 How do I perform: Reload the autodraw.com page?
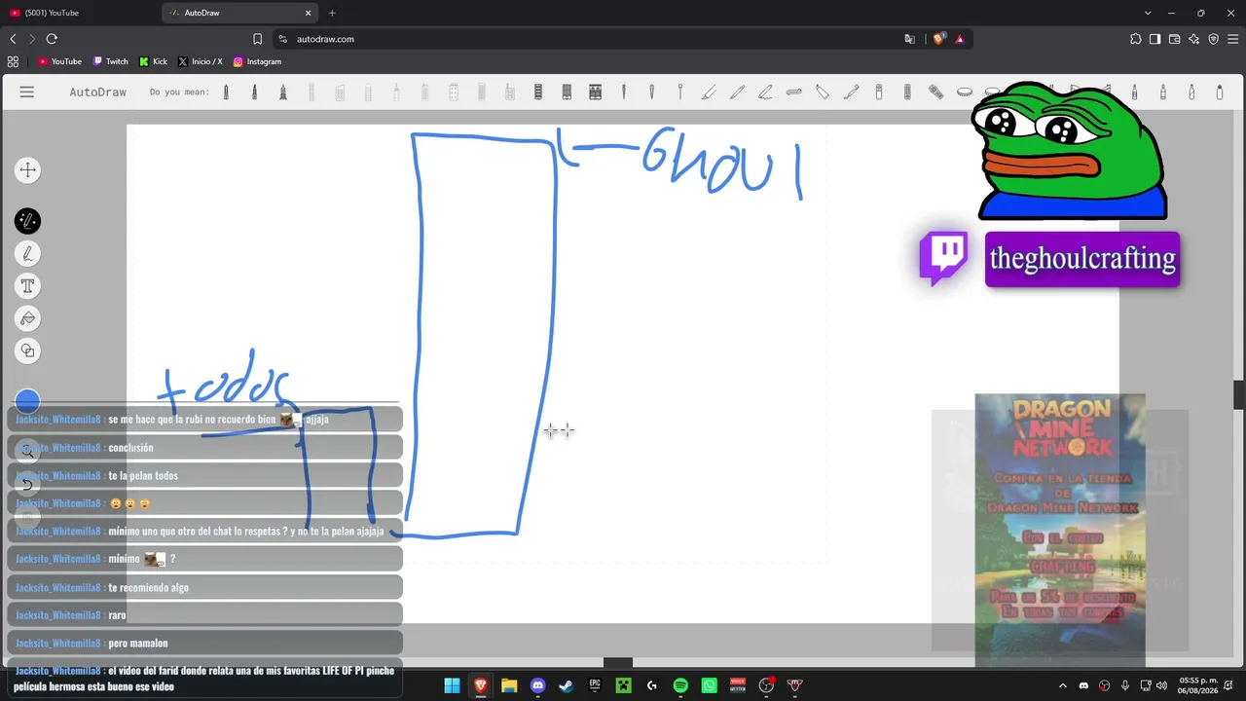tap(52, 39)
